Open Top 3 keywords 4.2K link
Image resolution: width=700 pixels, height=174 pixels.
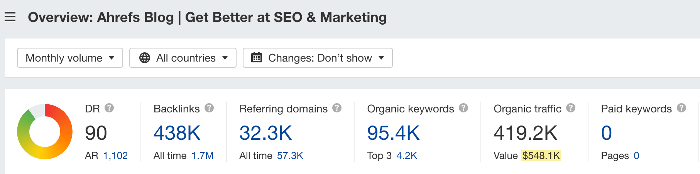pyautogui.click(x=407, y=156)
